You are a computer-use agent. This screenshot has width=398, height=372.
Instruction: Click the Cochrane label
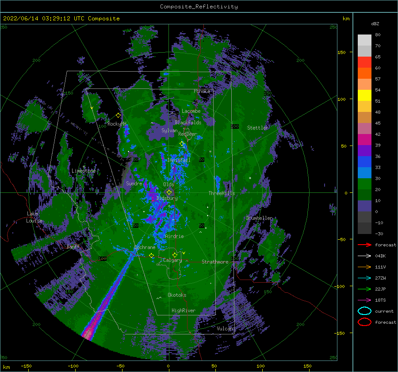(145, 247)
